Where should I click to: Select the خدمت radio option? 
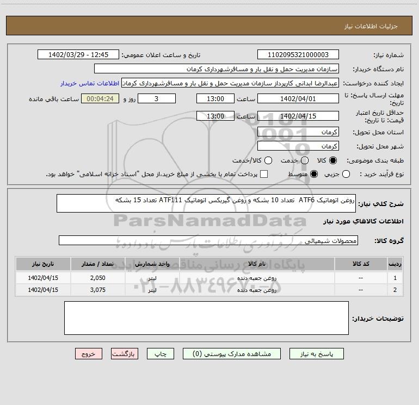click(x=304, y=160)
